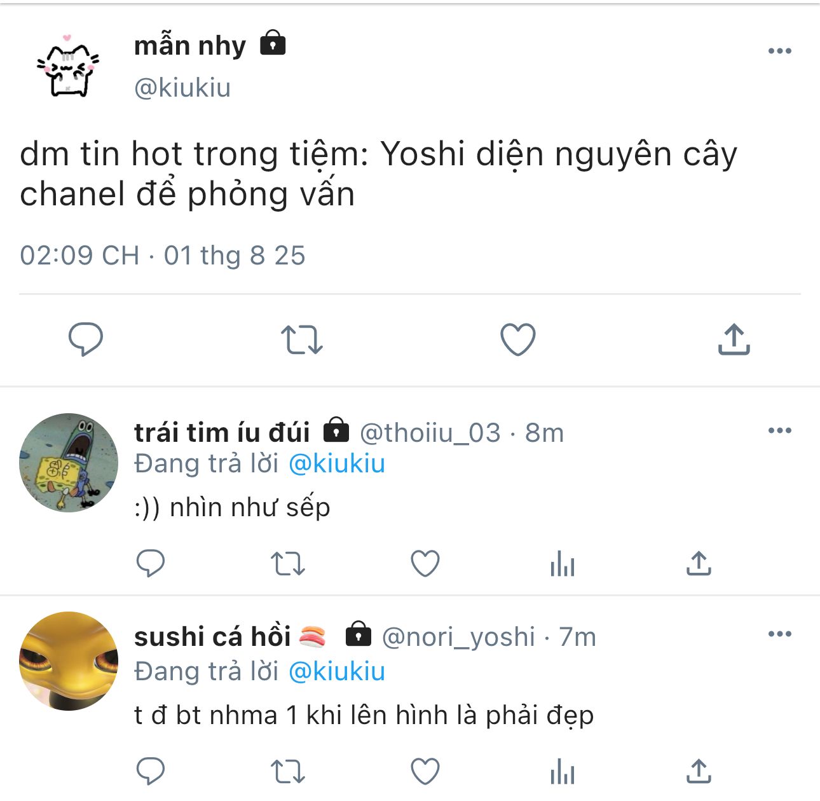This screenshot has height=801, width=820.
Task: Share the reply from @thoiiu_03
Action: [699, 563]
